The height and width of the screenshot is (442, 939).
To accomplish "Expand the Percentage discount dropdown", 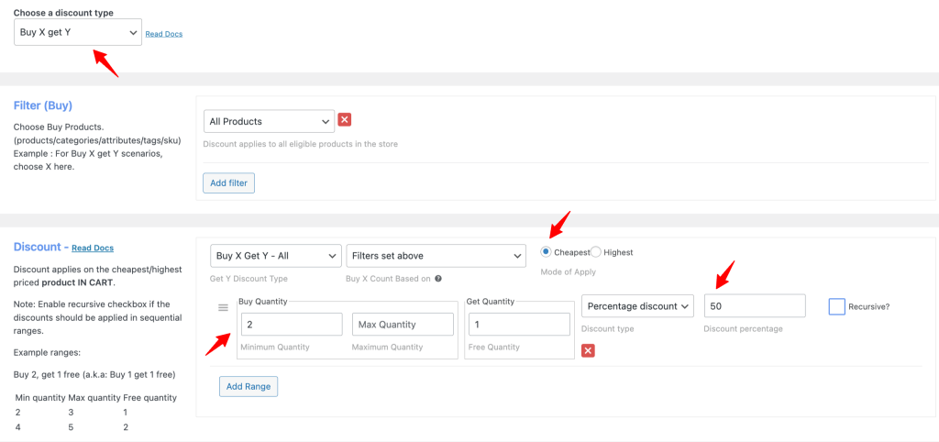I will click(637, 306).
